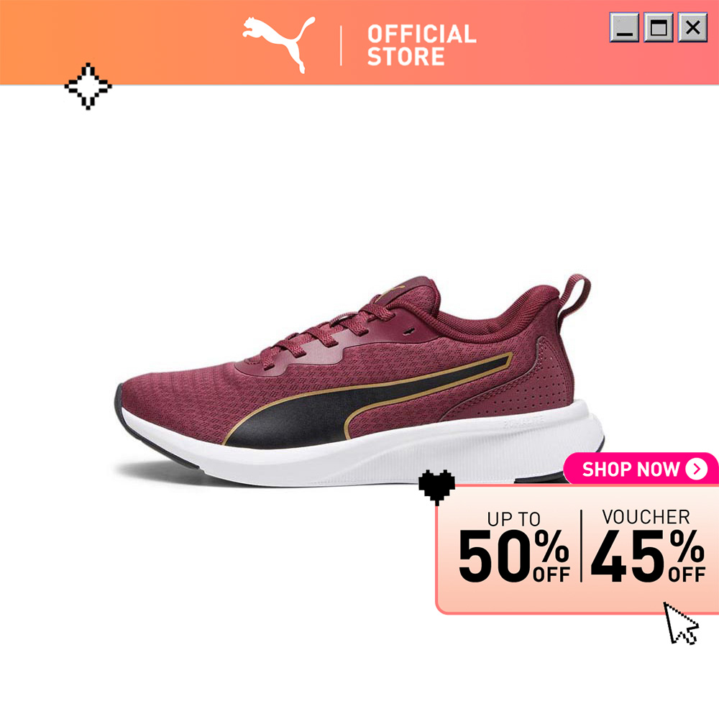This screenshot has height=719, width=719.
Task: Select the Official Store text
Action: click(421, 45)
